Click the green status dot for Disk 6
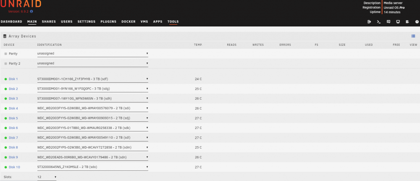The height and width of the screenshot is (181, 420). pos(5,128)
